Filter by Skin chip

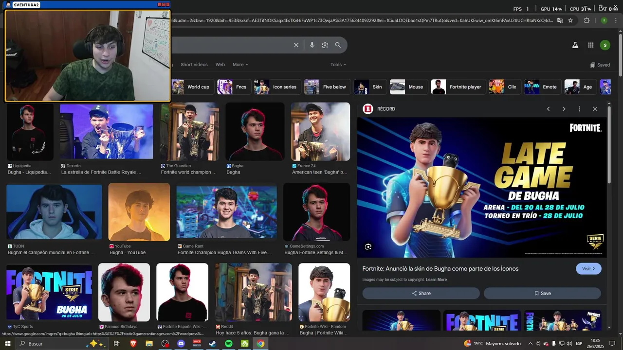tap(369, 87)
